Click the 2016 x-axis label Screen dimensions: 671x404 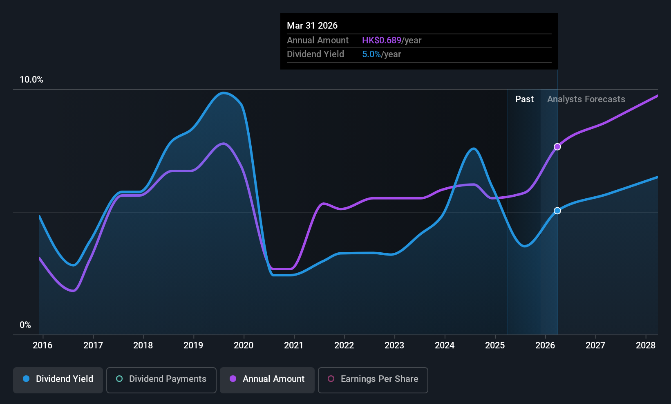[42, 345]
